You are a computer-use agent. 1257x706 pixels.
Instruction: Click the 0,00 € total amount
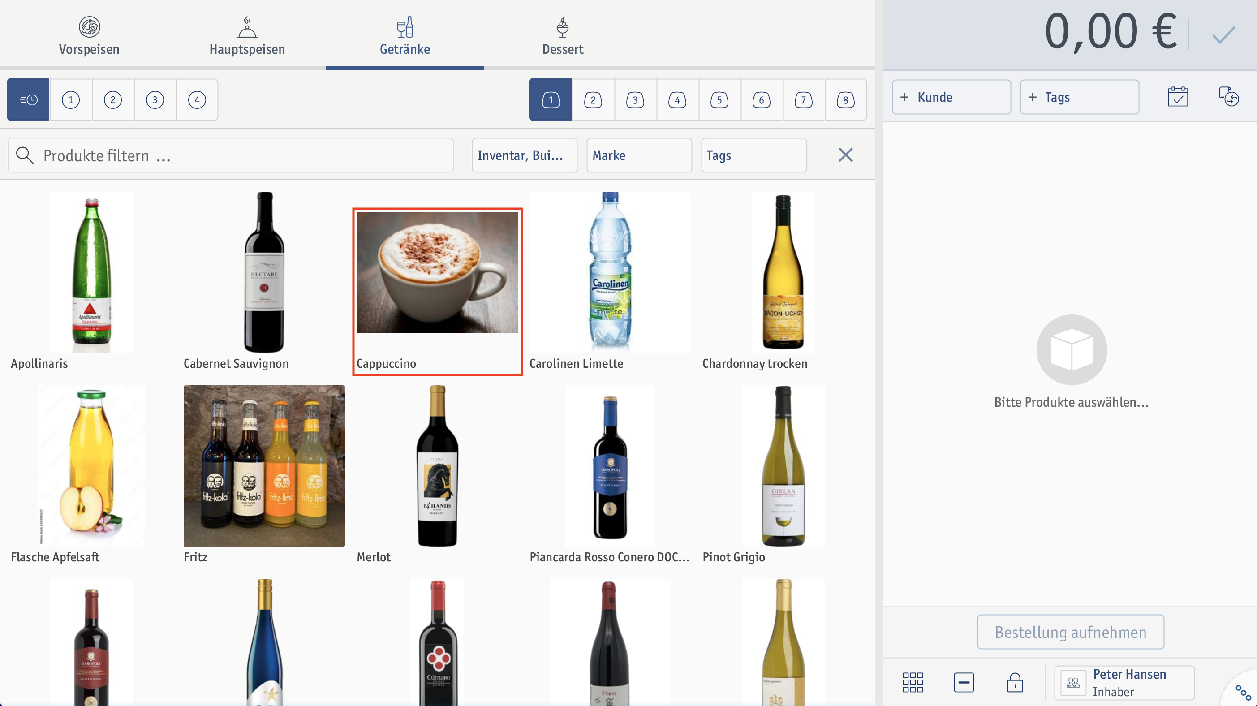[1111, 32]
